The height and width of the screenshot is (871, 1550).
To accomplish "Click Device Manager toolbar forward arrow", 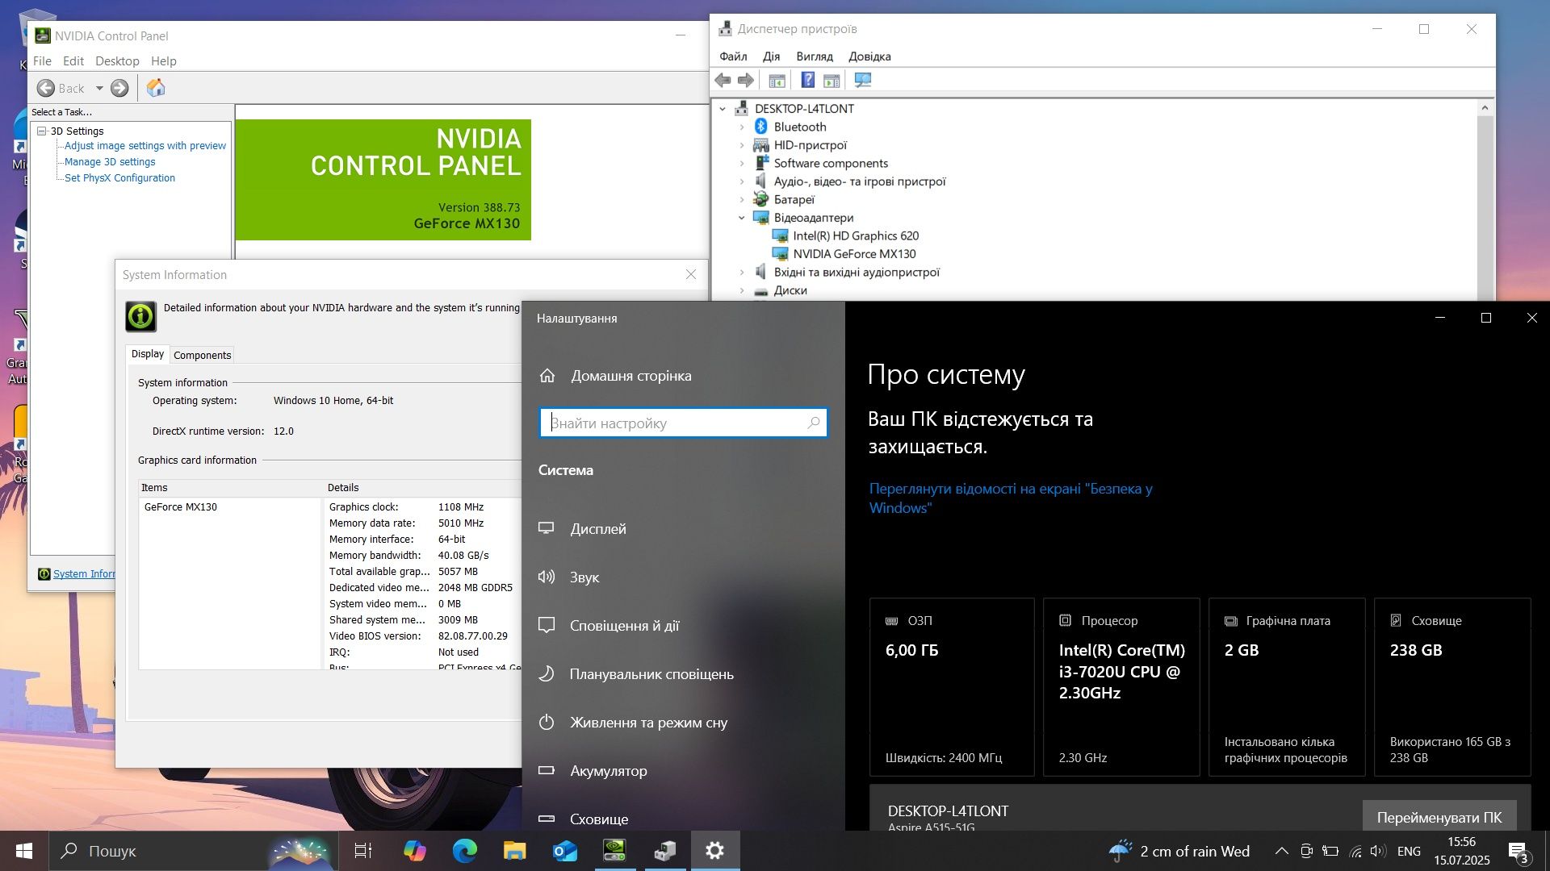I will (746, 80).
